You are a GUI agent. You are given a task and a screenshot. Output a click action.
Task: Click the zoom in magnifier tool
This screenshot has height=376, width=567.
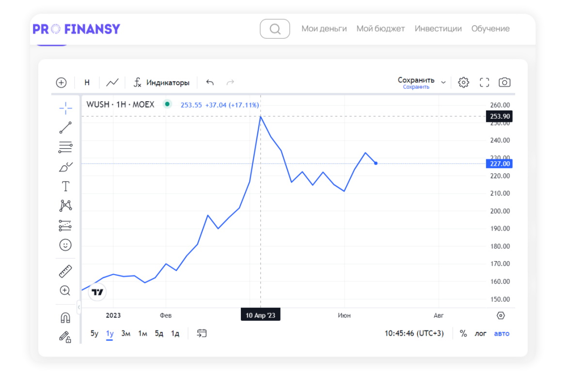[65, 291]
